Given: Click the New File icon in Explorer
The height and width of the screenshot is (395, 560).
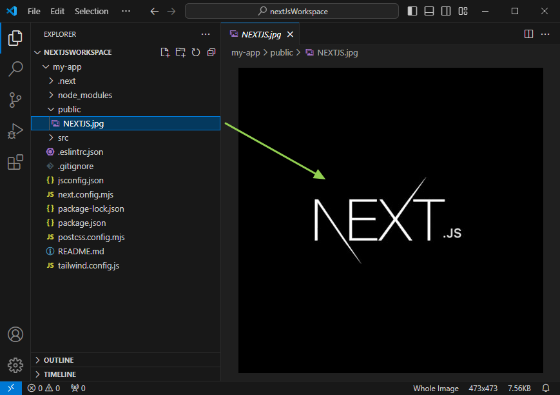Looking at the screenshot, I should pos(165,52).
